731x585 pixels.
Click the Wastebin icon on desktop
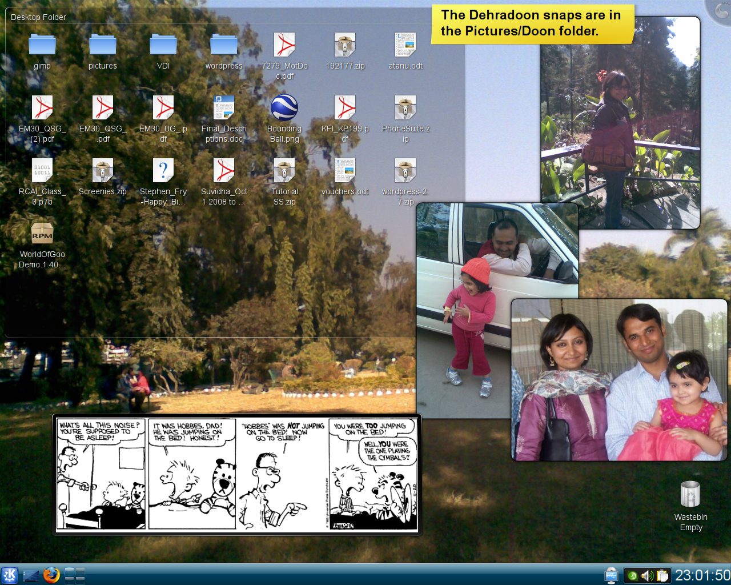coord(690,495)
